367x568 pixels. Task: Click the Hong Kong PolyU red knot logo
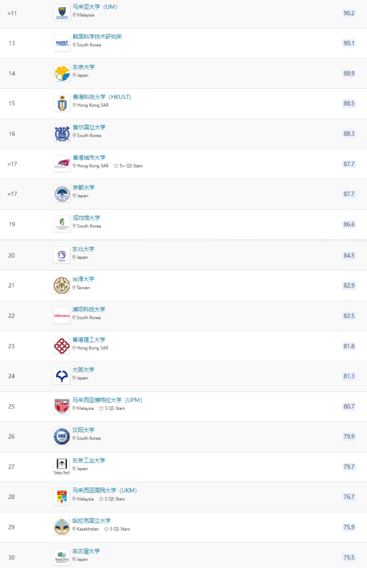61,346
